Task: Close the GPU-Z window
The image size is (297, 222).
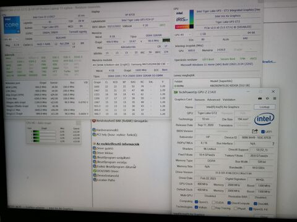Action: coord(273,91)
